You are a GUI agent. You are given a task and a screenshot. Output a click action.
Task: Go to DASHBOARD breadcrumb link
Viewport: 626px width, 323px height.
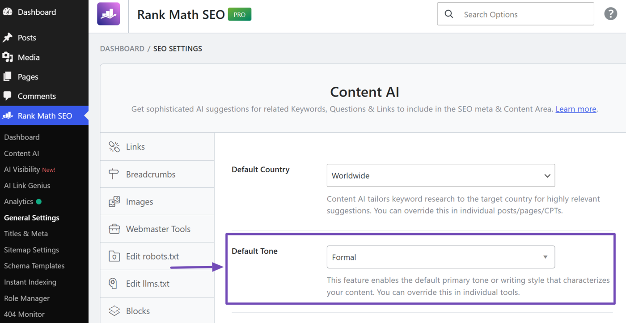122,49
